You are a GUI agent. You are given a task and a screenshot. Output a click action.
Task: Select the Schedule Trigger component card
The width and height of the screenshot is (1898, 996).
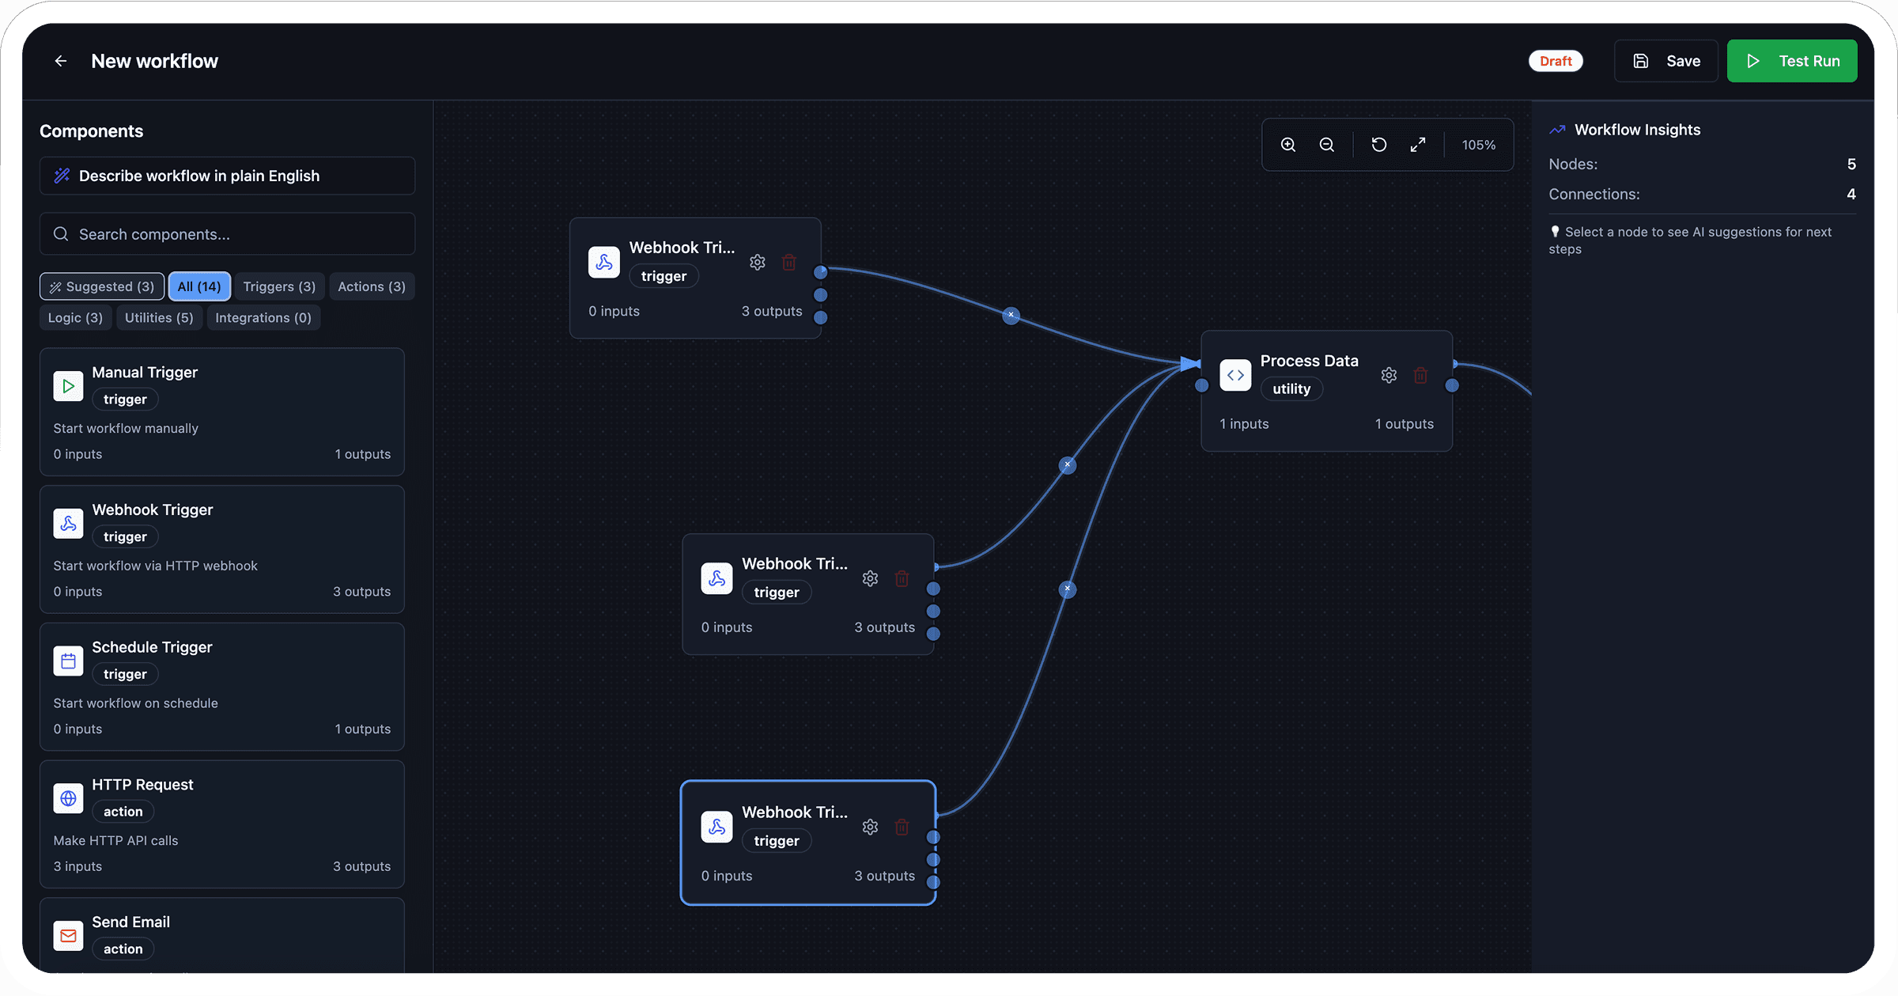[222, 686]
